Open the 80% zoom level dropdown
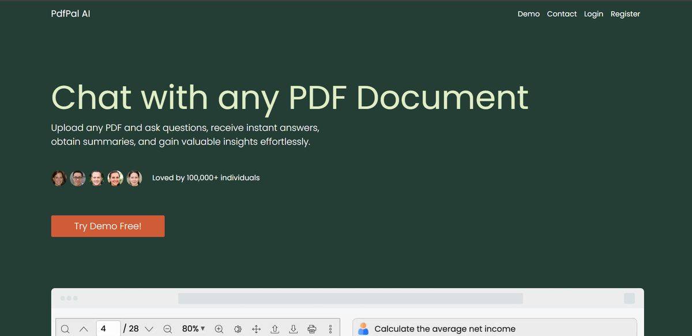This screenshot has height=336, width=692. [193, 329]
